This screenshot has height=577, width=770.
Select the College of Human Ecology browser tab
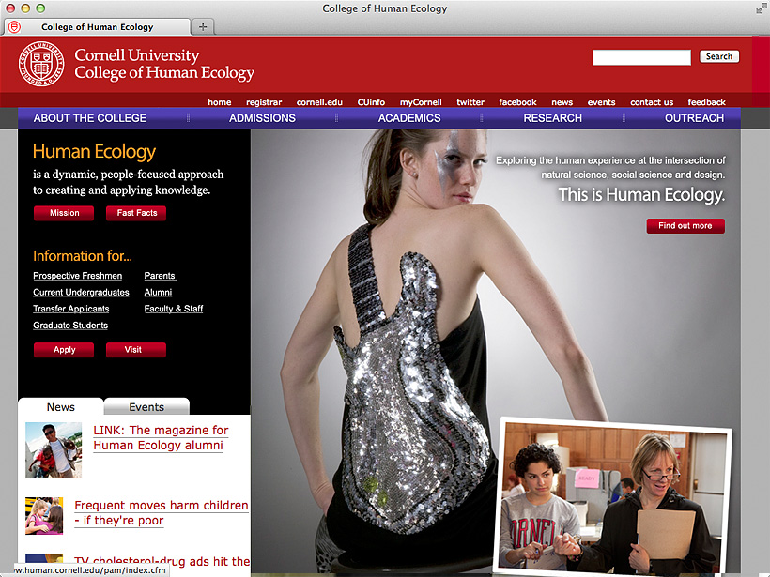pos(98,27)
